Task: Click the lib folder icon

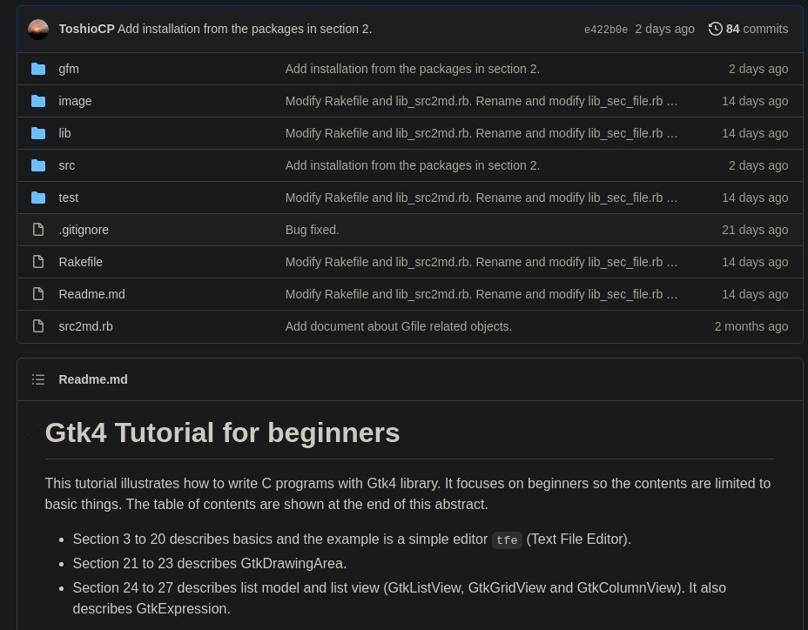Action: [38, 133]
